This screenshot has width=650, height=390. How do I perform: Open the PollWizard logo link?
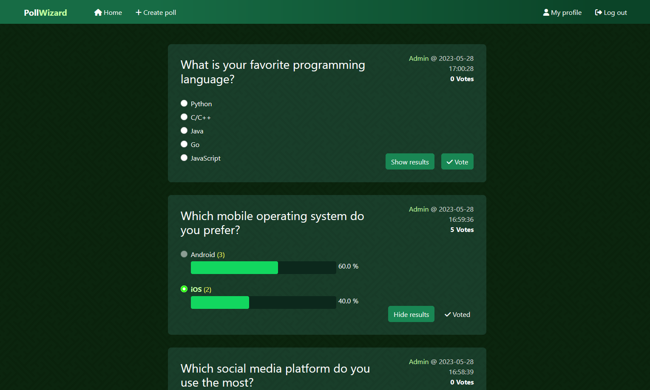pos(45,12)
